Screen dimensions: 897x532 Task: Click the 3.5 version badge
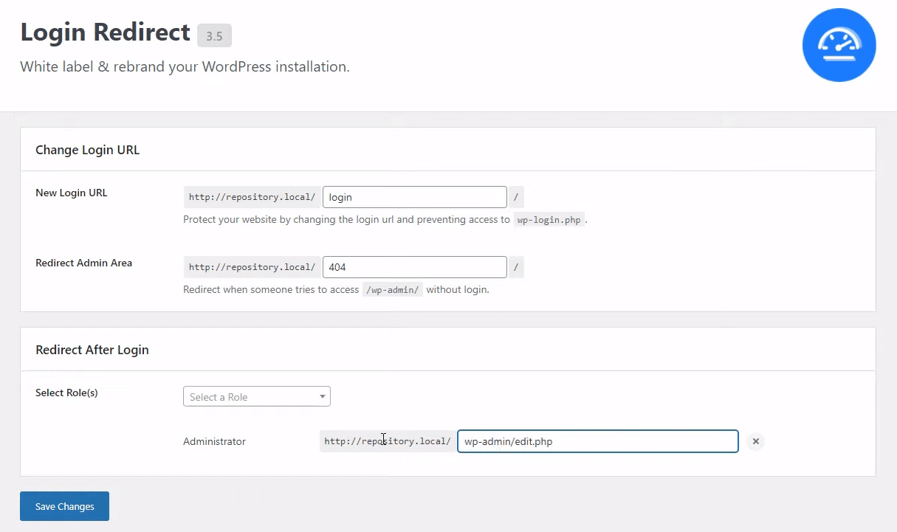(214, 35)
